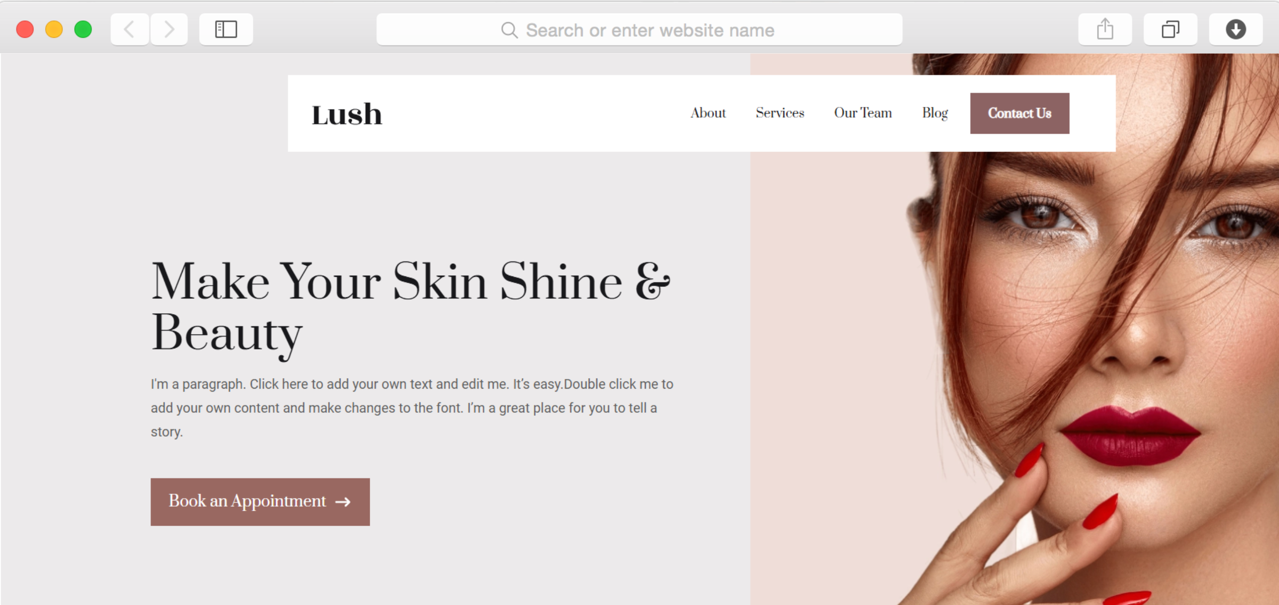This screenshot has height=605, width=1279.
Task: Click the browser forward arrow
Action: (x=169, y=29)
